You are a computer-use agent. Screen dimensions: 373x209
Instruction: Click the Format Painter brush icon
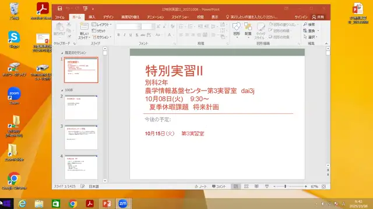[x=69, y=36]
